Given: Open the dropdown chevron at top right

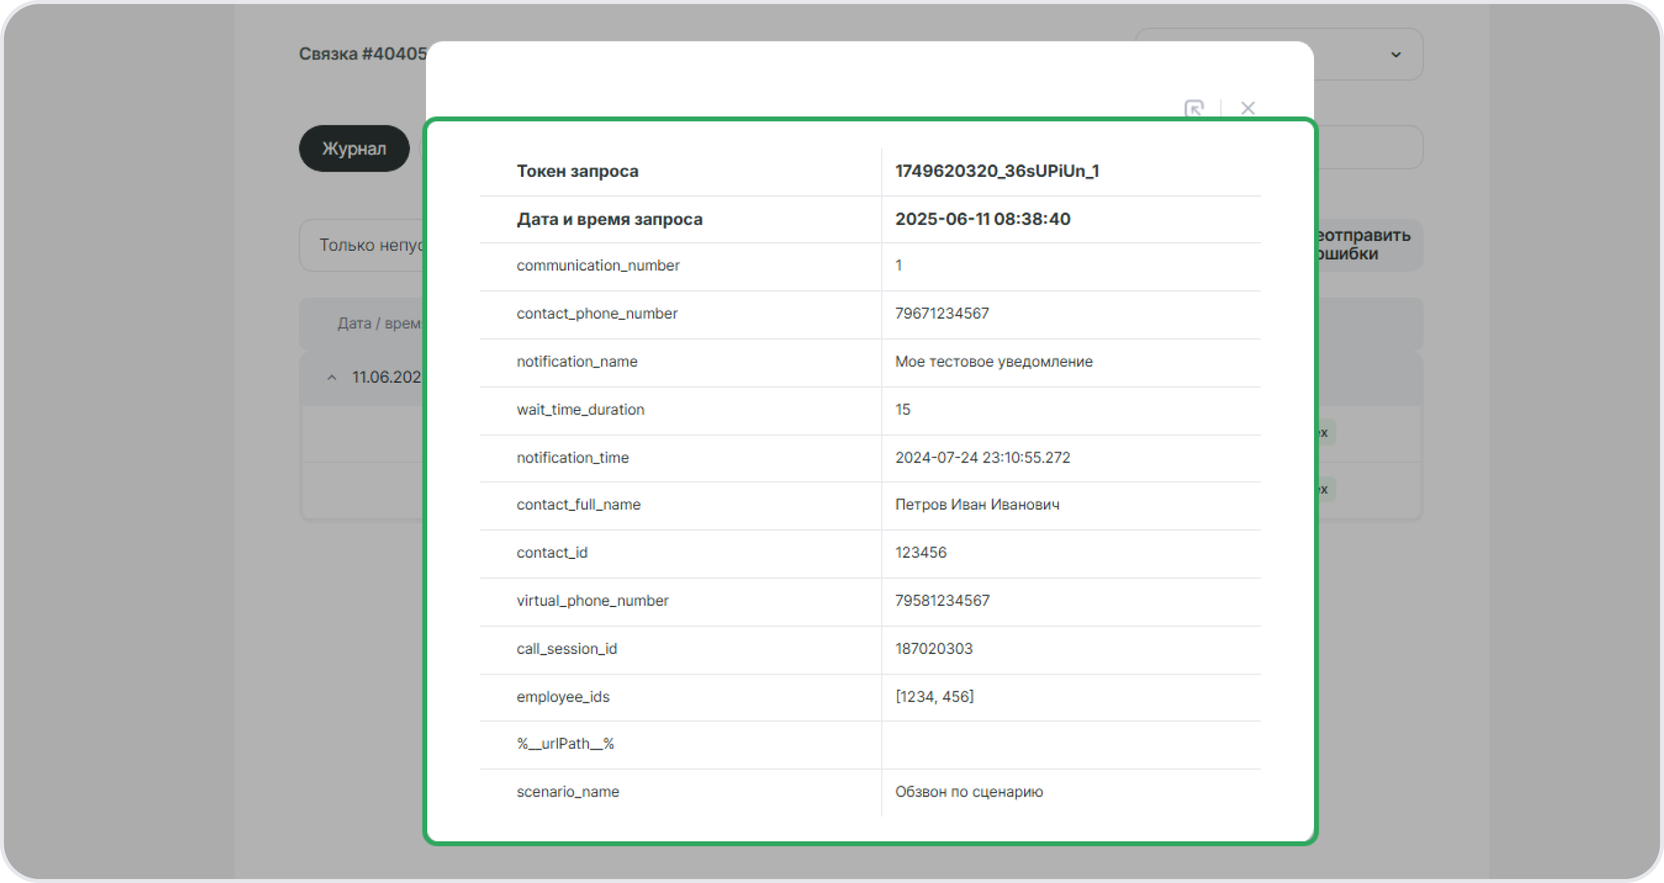Looking at the screenshot, I should pyautogui.click(x=1395, y=55).
